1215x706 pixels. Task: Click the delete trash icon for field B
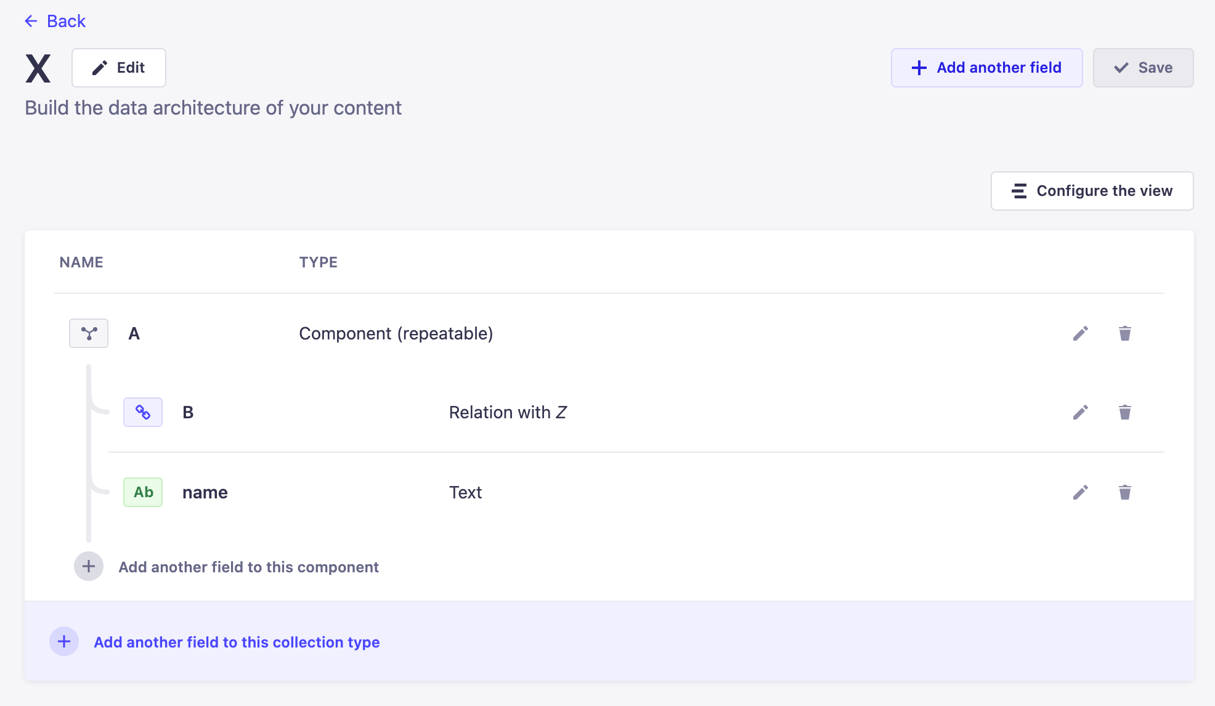[1124, 412]
